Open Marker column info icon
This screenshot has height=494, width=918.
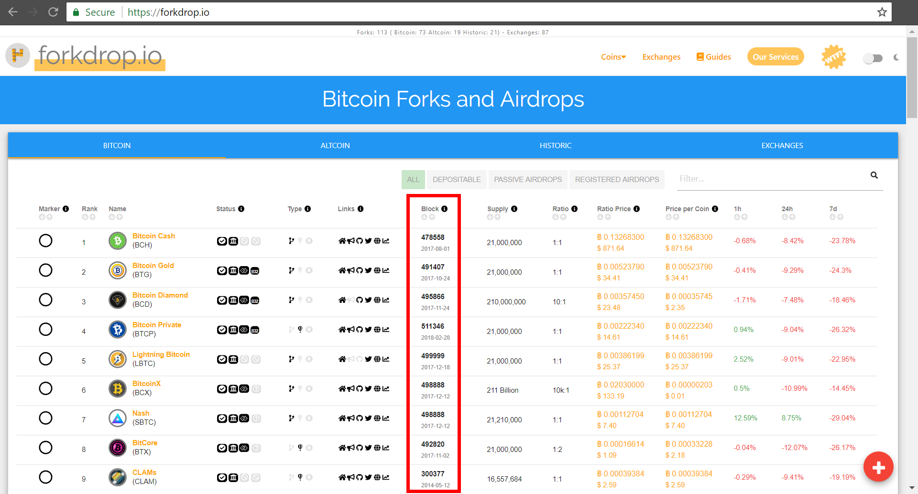[x=66, y=209]
